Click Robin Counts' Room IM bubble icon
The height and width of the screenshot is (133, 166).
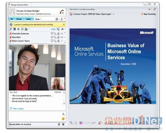pyautogui.click(x=52, y=41)
